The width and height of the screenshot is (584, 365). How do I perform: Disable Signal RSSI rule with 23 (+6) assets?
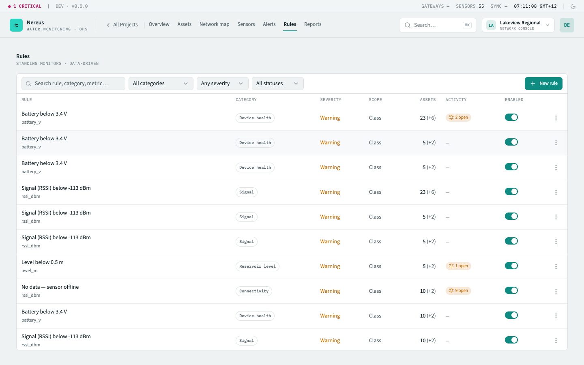coord(511,191)
